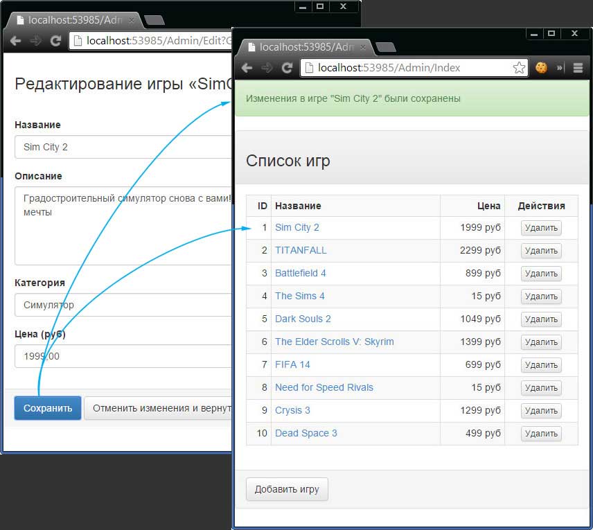Select the localhost:53985/Adm tab in the front window
This screenshot has height=530, width=593.
(306, 47)
